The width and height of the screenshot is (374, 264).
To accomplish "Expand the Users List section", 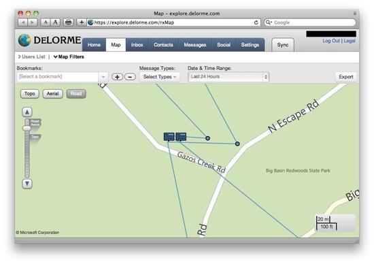I will coord(31,56).
